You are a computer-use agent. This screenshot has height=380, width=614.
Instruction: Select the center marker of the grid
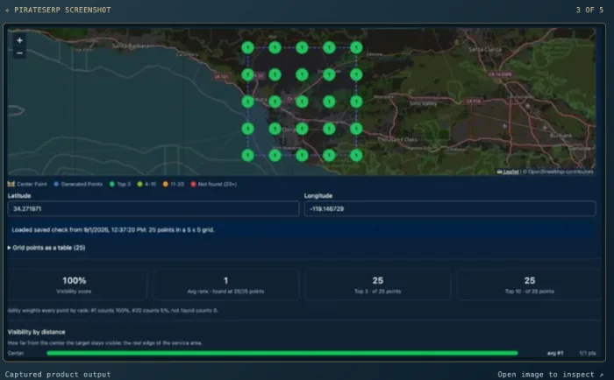pos(302,102)
